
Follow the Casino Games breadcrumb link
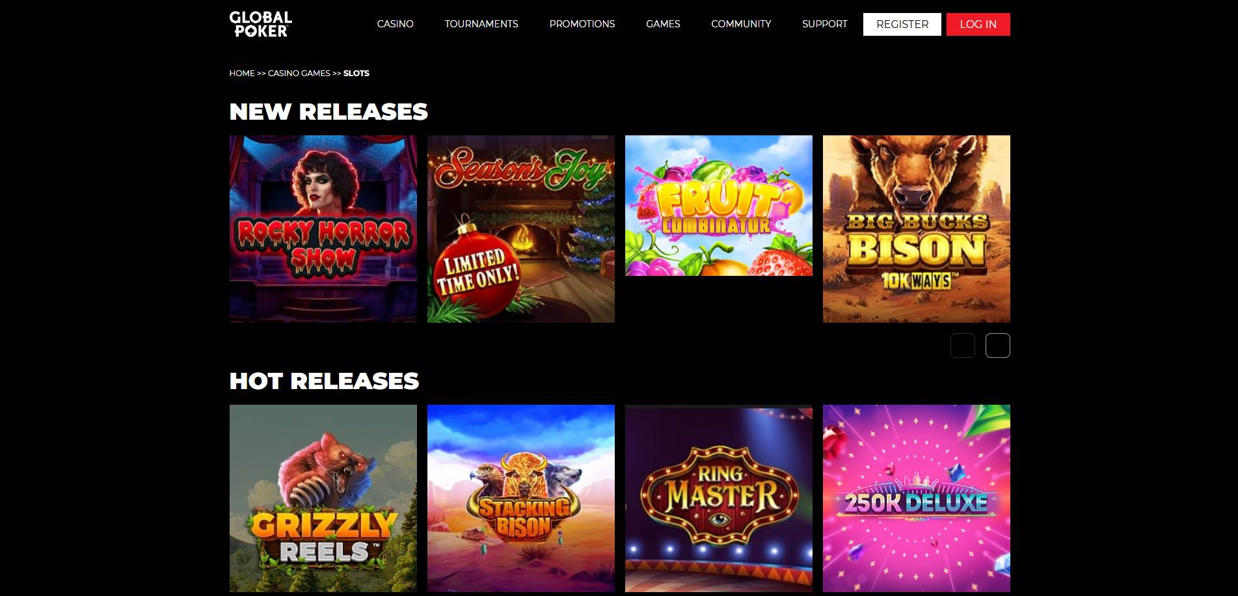pos(299,74)
